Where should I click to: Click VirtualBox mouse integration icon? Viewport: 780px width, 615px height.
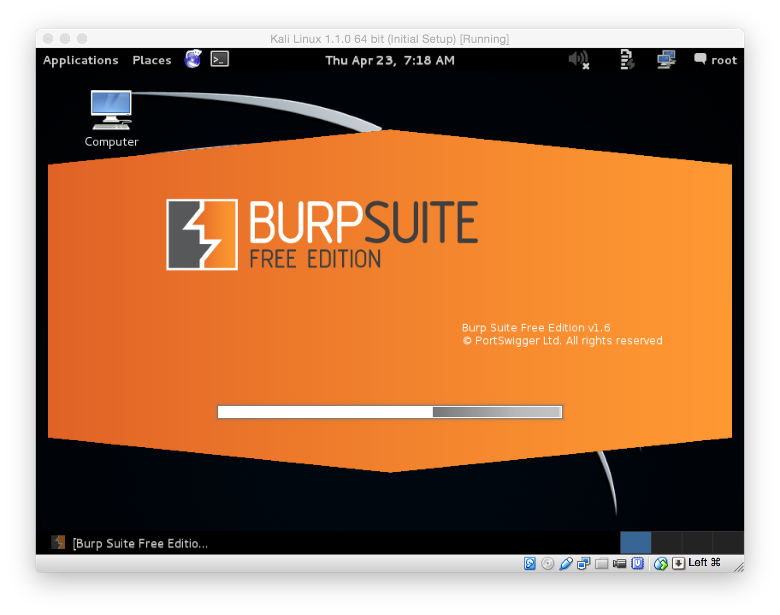[x=661, y=563]
